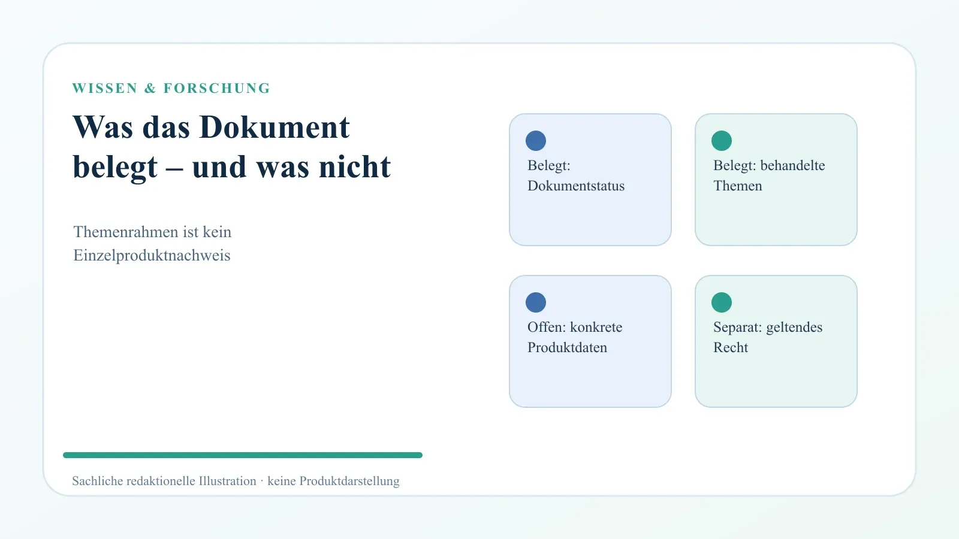The height and width of the screenshot is (539, 959).
Task: Click the subtitle 'Themenrahmen ist kein Einzelproduktnachweis'
Action: [152, 244]
